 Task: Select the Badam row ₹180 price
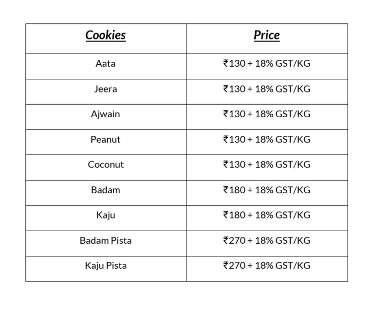266,190
